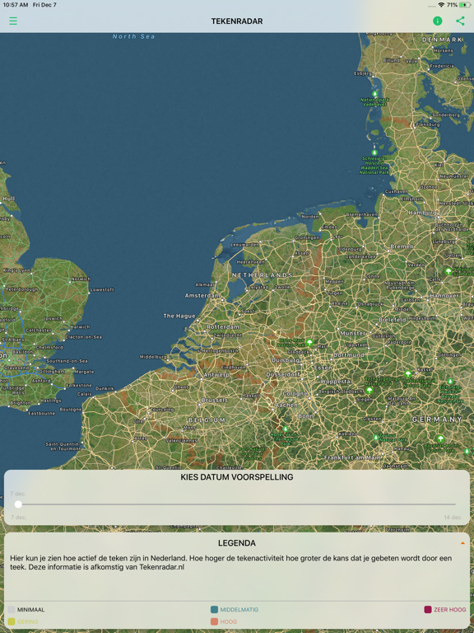474x633 pixels.
Task: Tap the Nationalpark Vadehavet tree icon
Action: pos(374,94)
